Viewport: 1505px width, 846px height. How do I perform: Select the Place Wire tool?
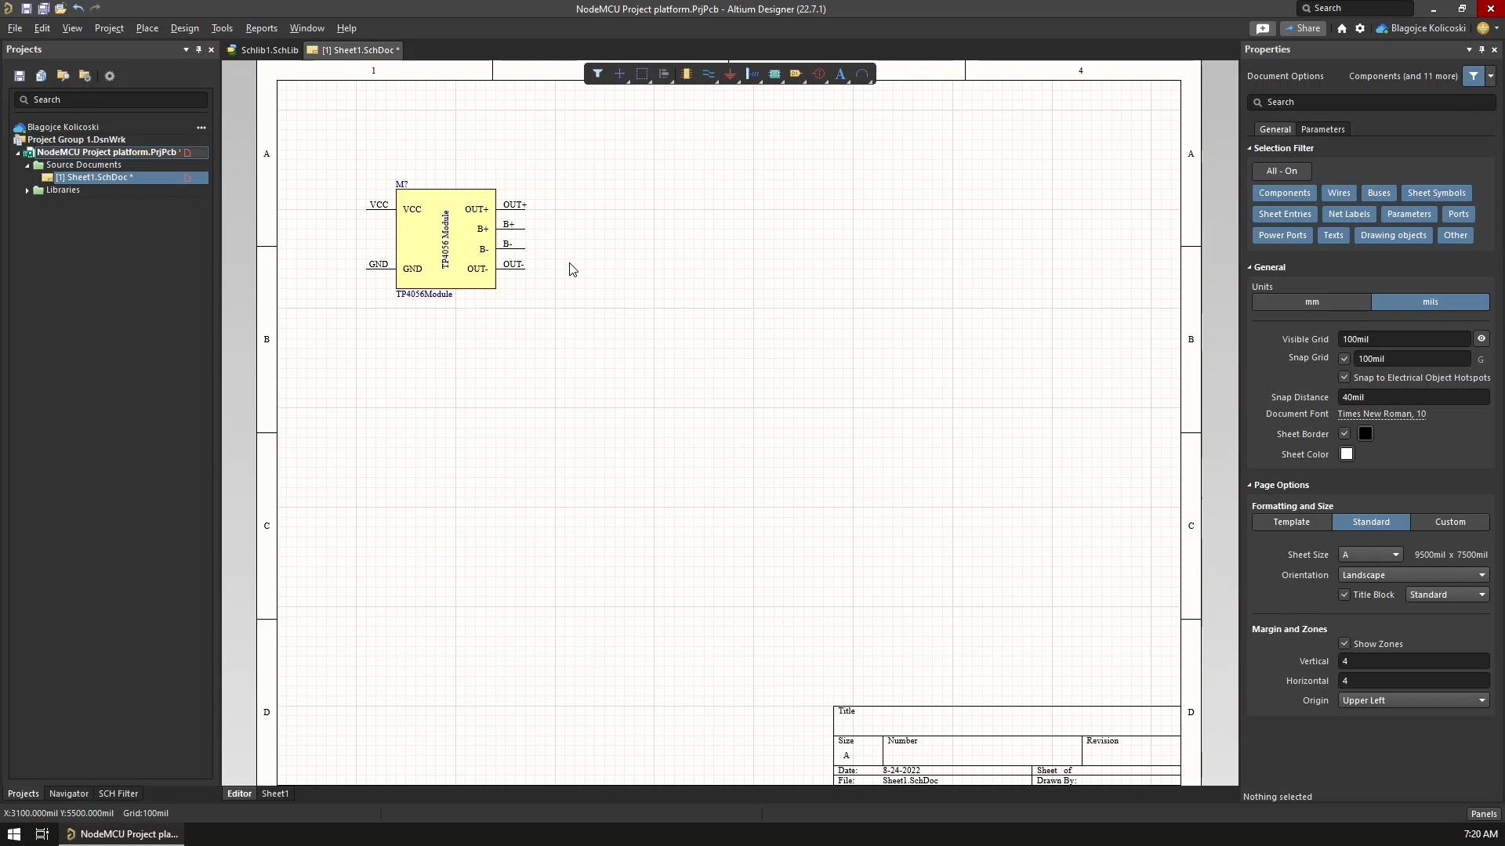click(708, 74)
